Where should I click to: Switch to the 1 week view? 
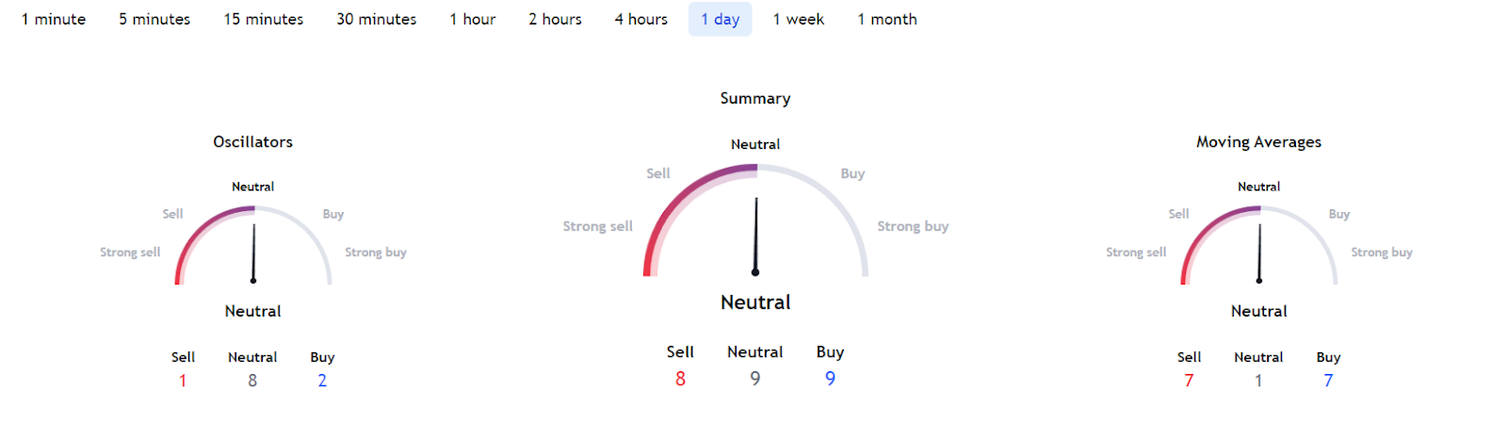799,19
